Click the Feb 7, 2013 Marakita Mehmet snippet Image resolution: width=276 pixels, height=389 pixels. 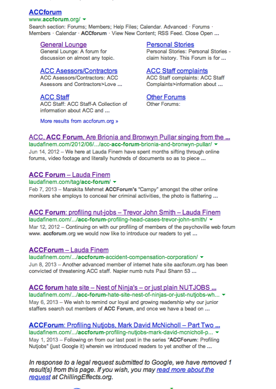tap(123, 193)
